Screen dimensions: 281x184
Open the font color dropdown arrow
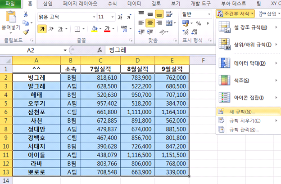(113, 29)
